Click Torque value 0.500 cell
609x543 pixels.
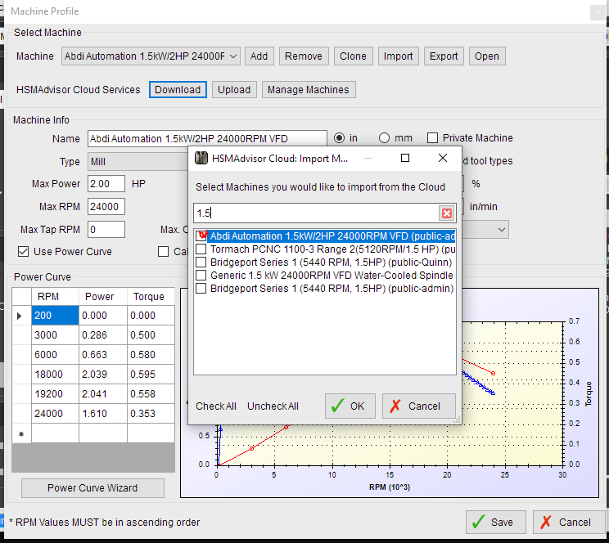(x=151, y=335)
